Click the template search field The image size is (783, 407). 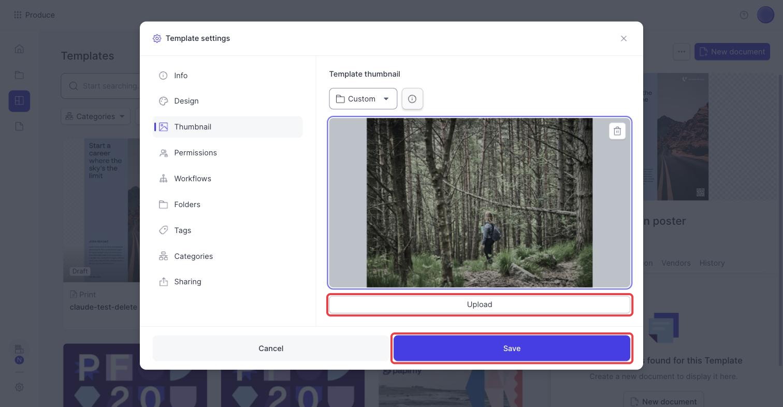coord(101,86)
